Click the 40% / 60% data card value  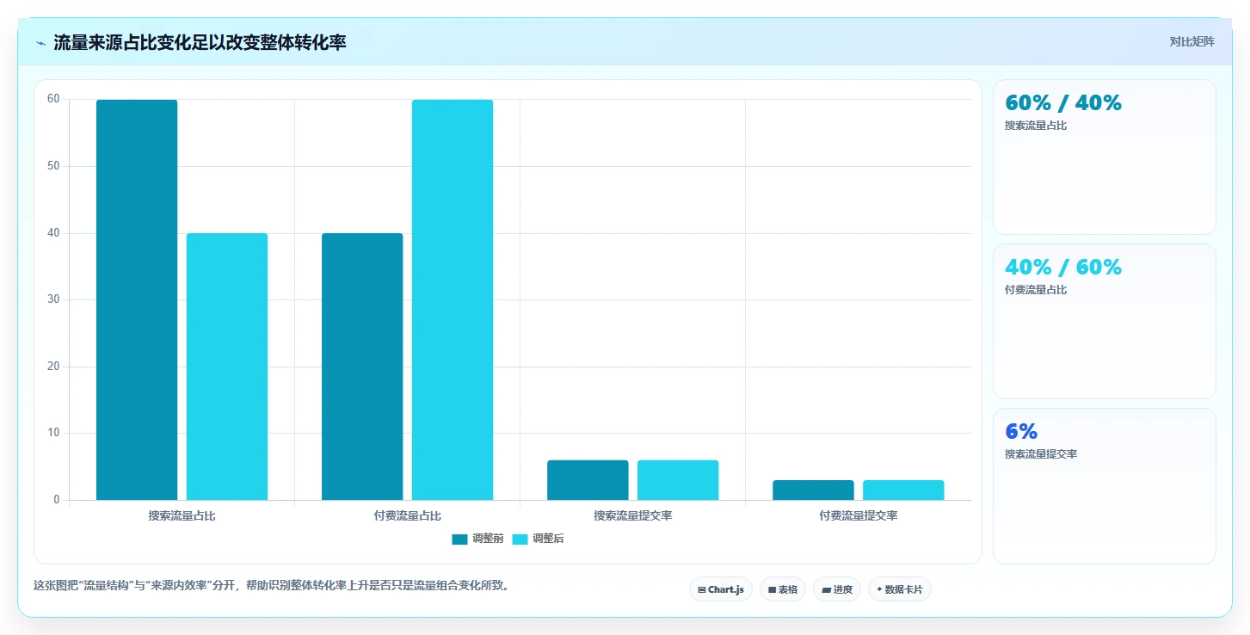tap(1063, 268)
